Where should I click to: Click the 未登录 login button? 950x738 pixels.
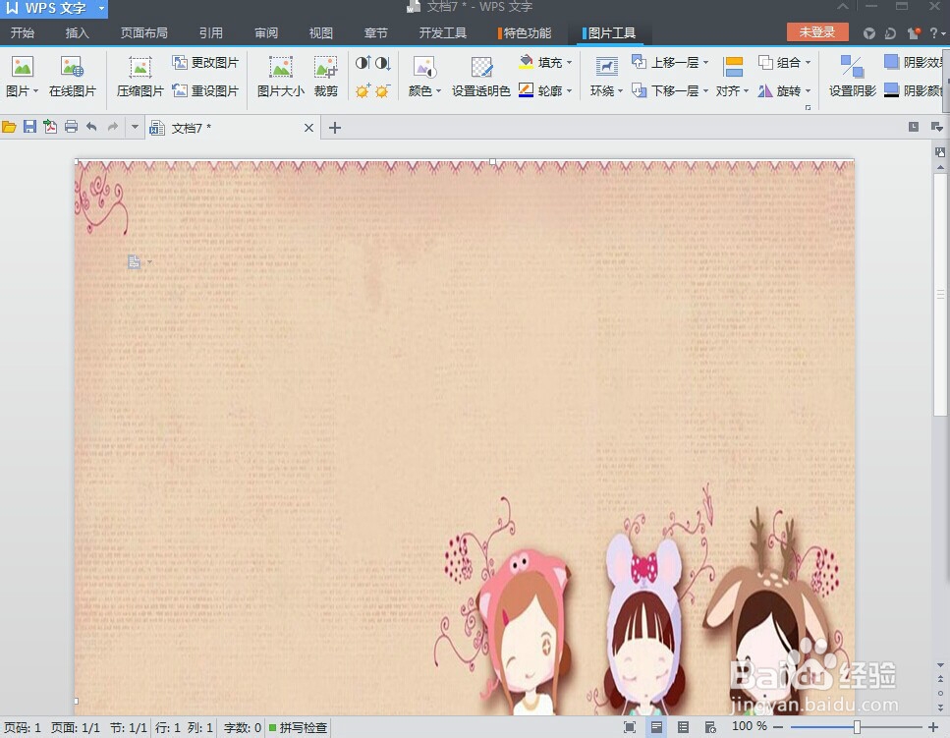pyautogui.click(x=817, y=32)
